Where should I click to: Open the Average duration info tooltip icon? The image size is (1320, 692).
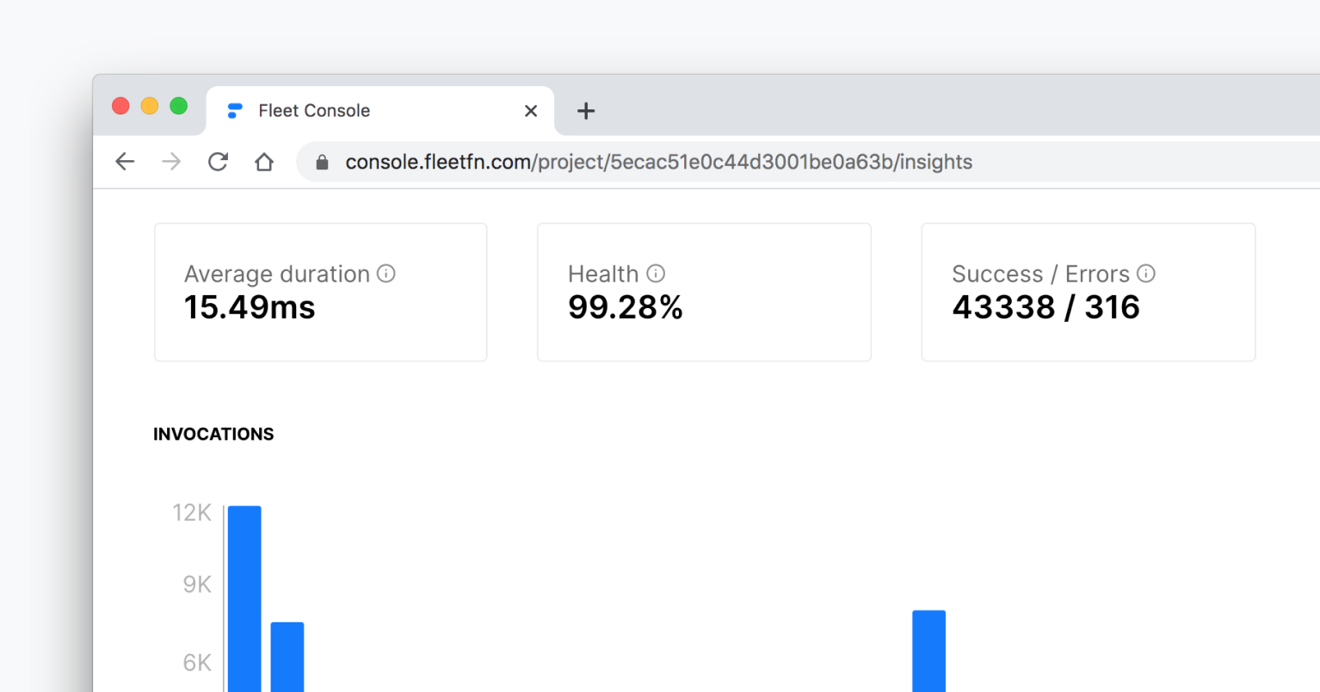(x=386, y=274)
